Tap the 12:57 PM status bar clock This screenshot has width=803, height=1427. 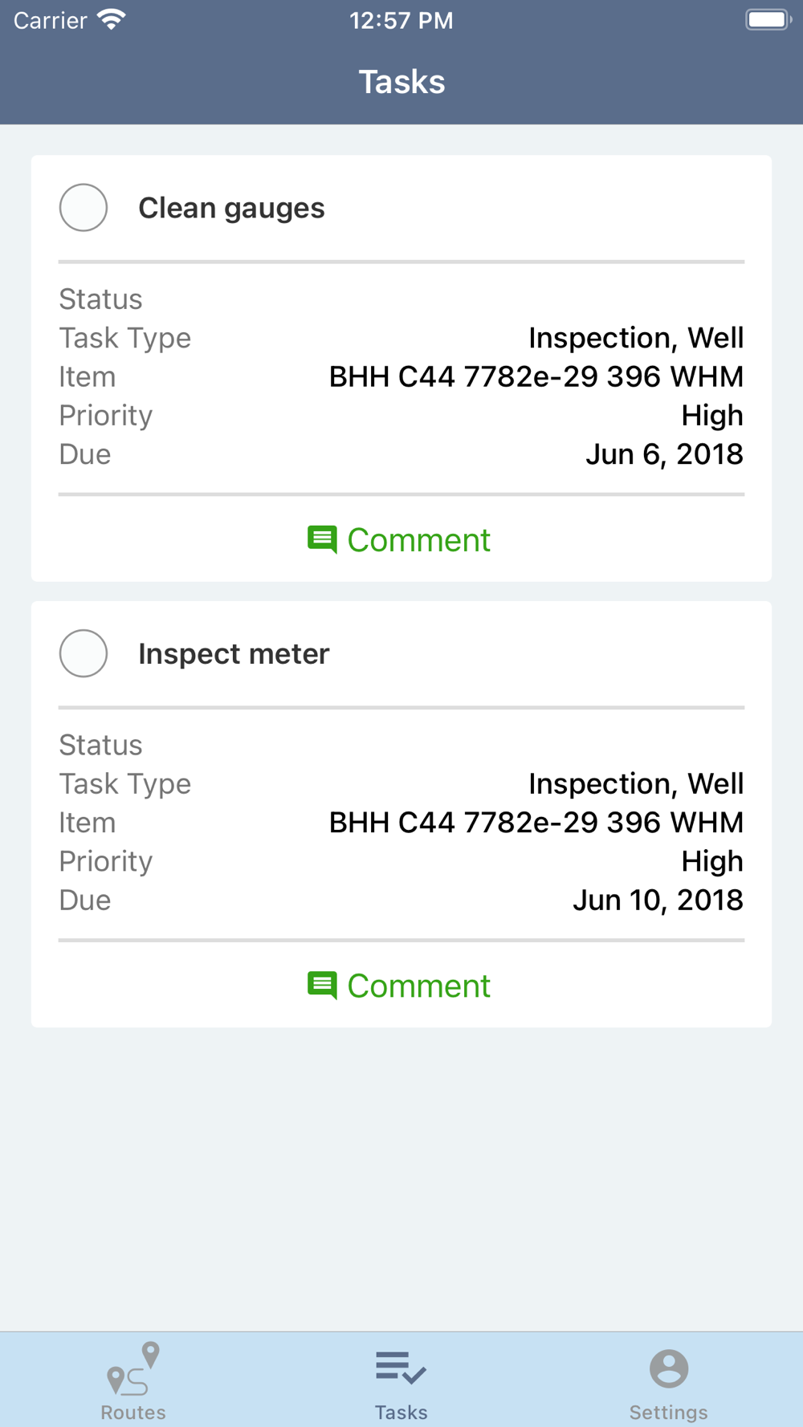click(x=401, y=20)
